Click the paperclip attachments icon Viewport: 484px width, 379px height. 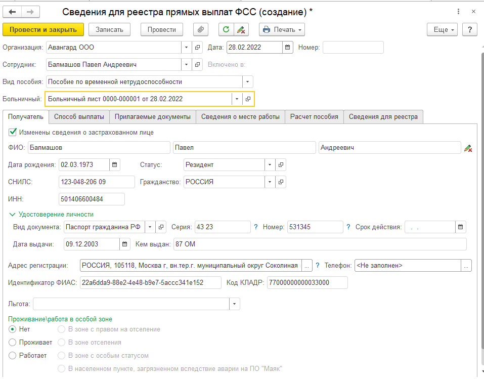[x=201, y=29]
